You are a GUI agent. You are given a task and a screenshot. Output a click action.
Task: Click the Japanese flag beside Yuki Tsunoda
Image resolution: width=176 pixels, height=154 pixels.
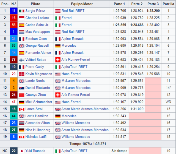22,151
